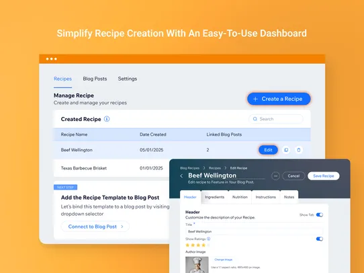Click the Linked Blog Posts column header
The width and height of the screenshot is (364, 273).
[x=224, y=134]
